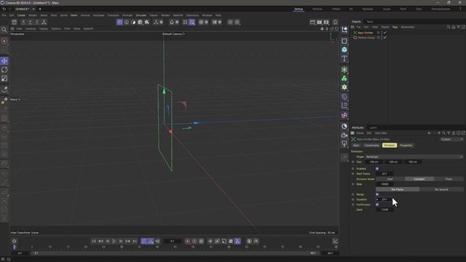Click the blue Cube primitive icon
The image size is (466, 262).
(x=344, y=49)
